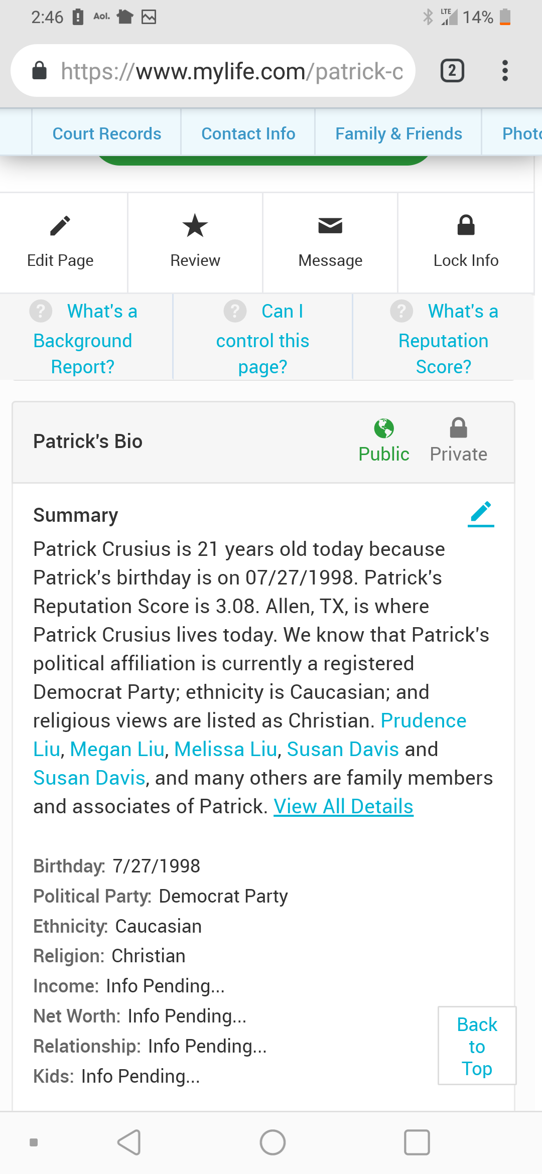Edit the Summary with blue pencil icon
This screenshot has width=542, height=1174.
point(481,514)
